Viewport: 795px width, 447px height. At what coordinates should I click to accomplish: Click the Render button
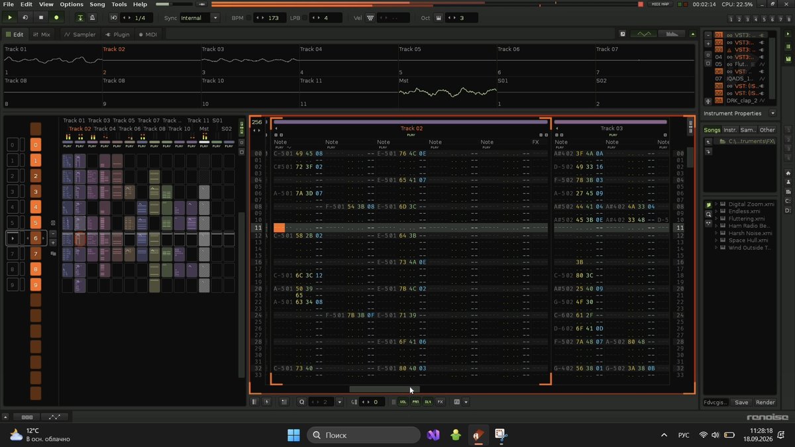pos(765,402)
